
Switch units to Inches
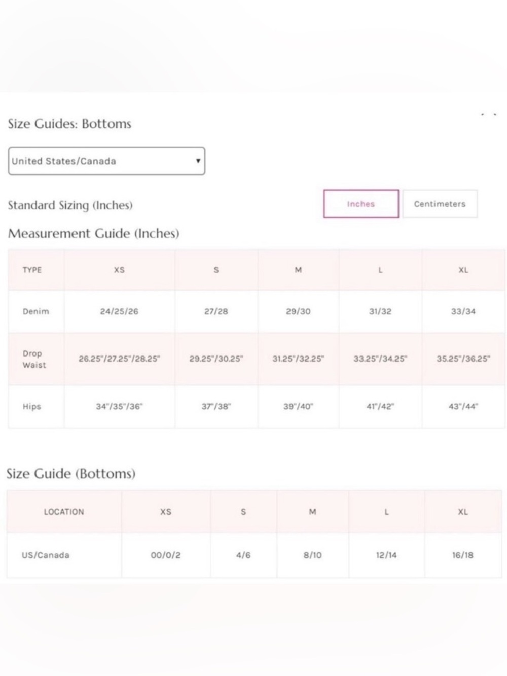tap(361, 204)
